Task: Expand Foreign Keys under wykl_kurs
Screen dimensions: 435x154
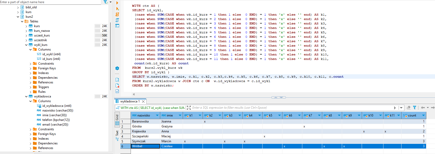Action: click(x=30, y=68)
